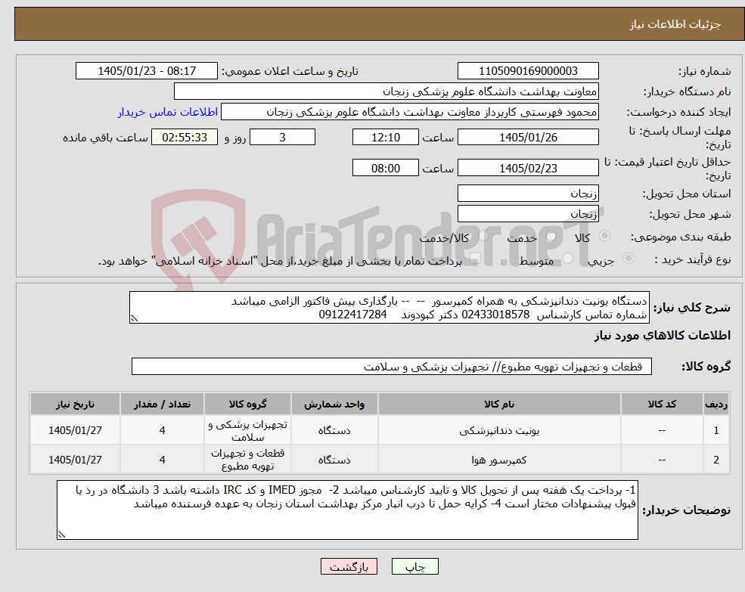Select the خدمت radio button
745x592 pixels.
[x=551, y=236]
